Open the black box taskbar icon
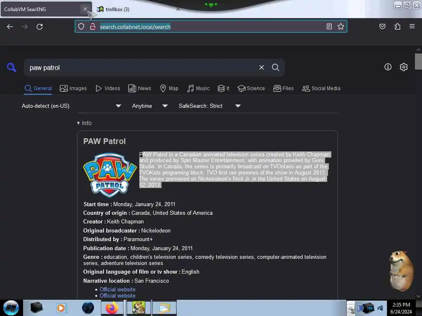This screenshot has width=422, height=316. point(36,308)
